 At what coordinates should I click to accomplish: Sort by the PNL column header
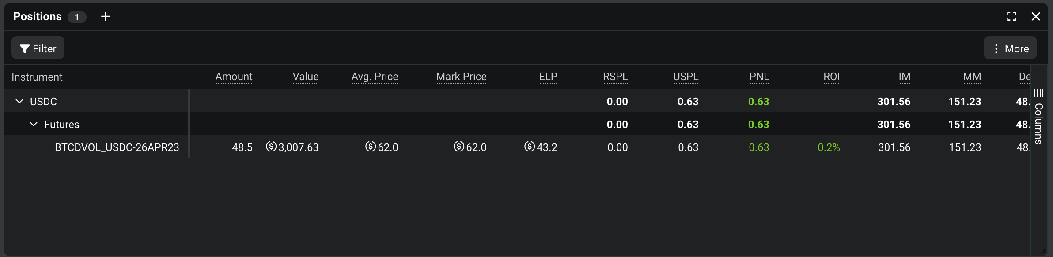[759, 77]
